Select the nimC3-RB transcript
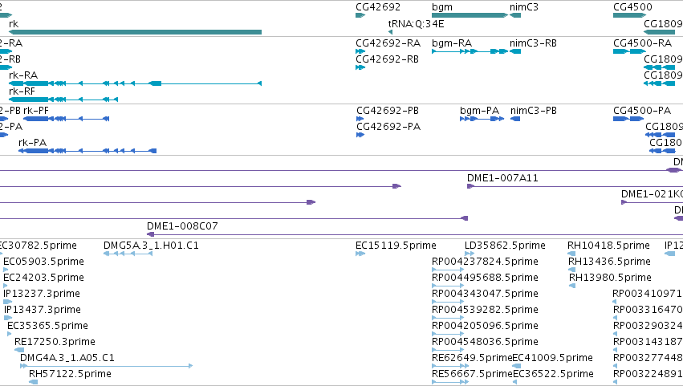Image resolution: width=683 pixels, height=386 pixels. [515, 51]
